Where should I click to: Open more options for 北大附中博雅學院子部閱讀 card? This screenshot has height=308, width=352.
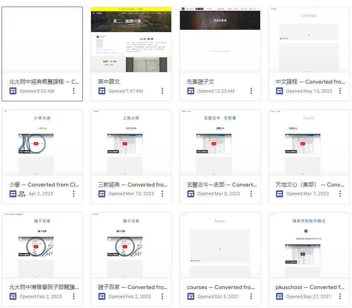(x=74, y=296)
